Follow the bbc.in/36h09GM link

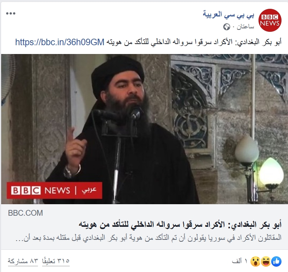click(60, 42)
